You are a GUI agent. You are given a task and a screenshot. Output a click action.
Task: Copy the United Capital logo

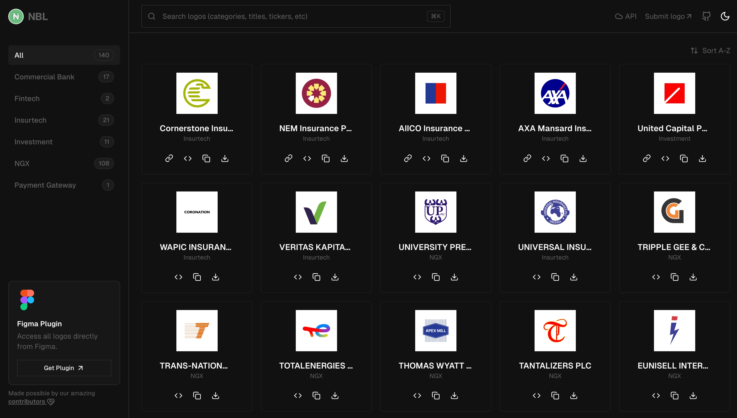684,158
